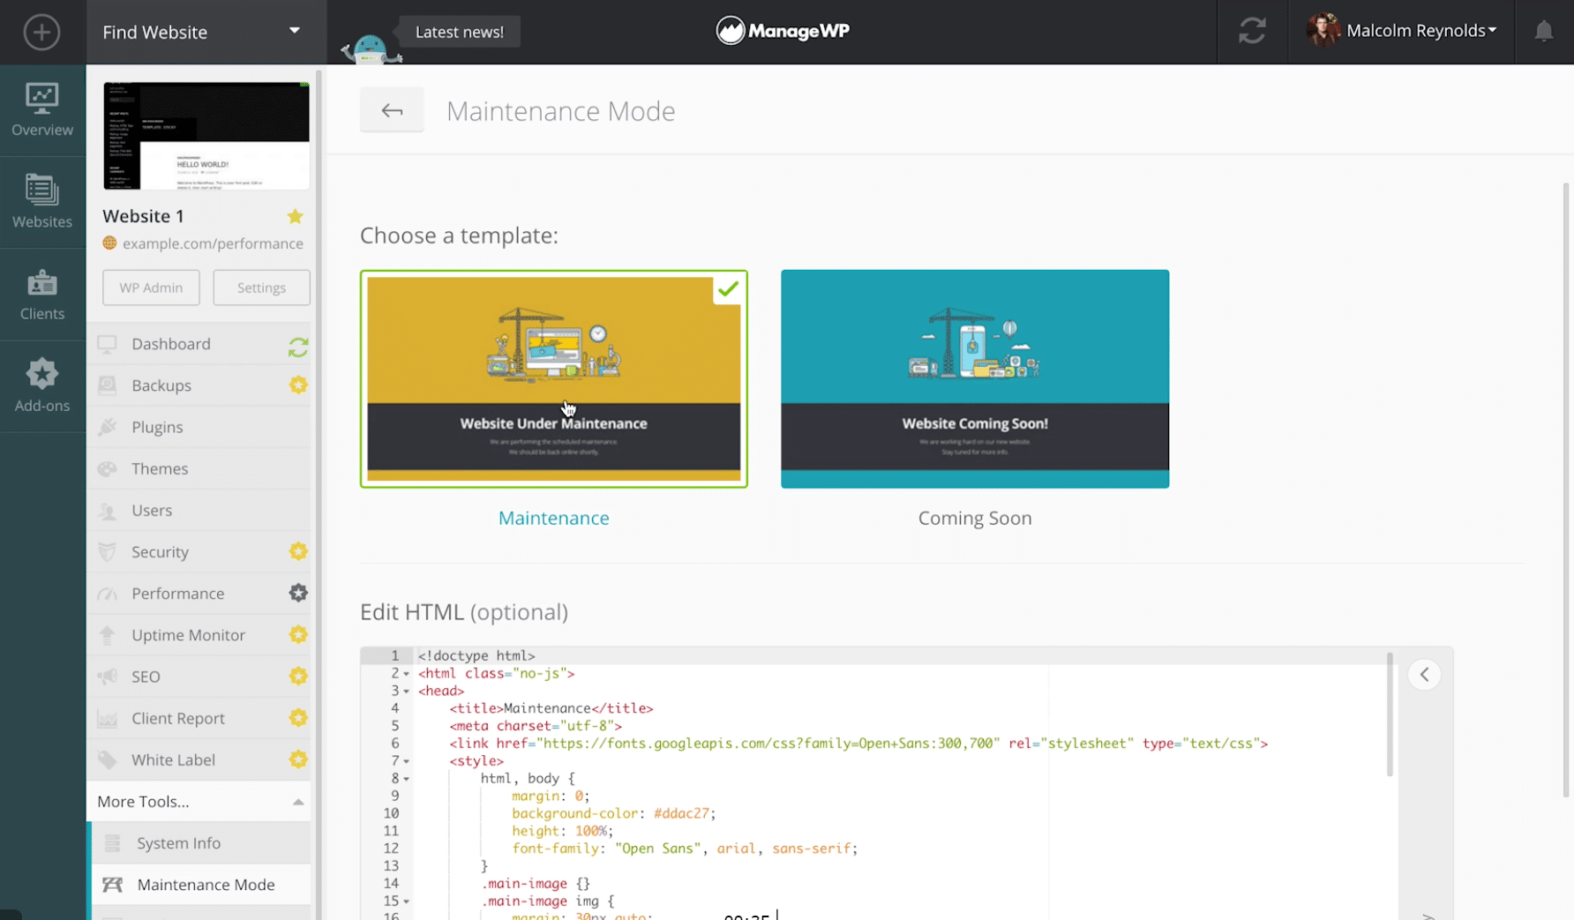This screenshot has height=920, width=1574.
Task: Click the WP Admin button
Action: tap(151, 288)
